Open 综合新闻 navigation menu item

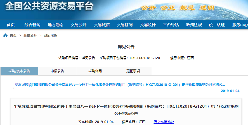pyautogui.click(x=32, y=25)
